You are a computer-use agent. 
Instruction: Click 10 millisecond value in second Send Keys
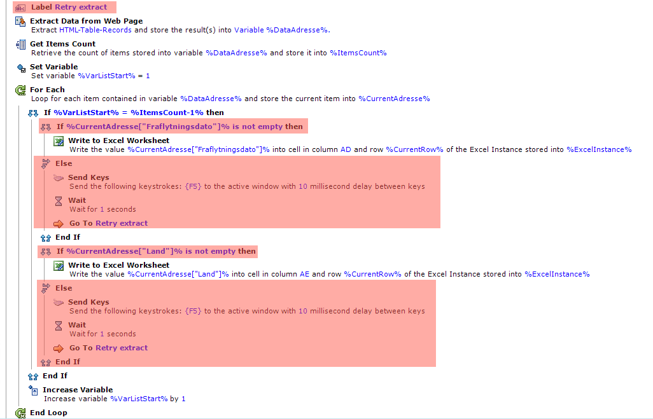coord(303,312)
